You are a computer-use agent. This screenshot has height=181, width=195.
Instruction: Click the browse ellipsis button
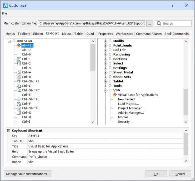(x=150, y=24)
